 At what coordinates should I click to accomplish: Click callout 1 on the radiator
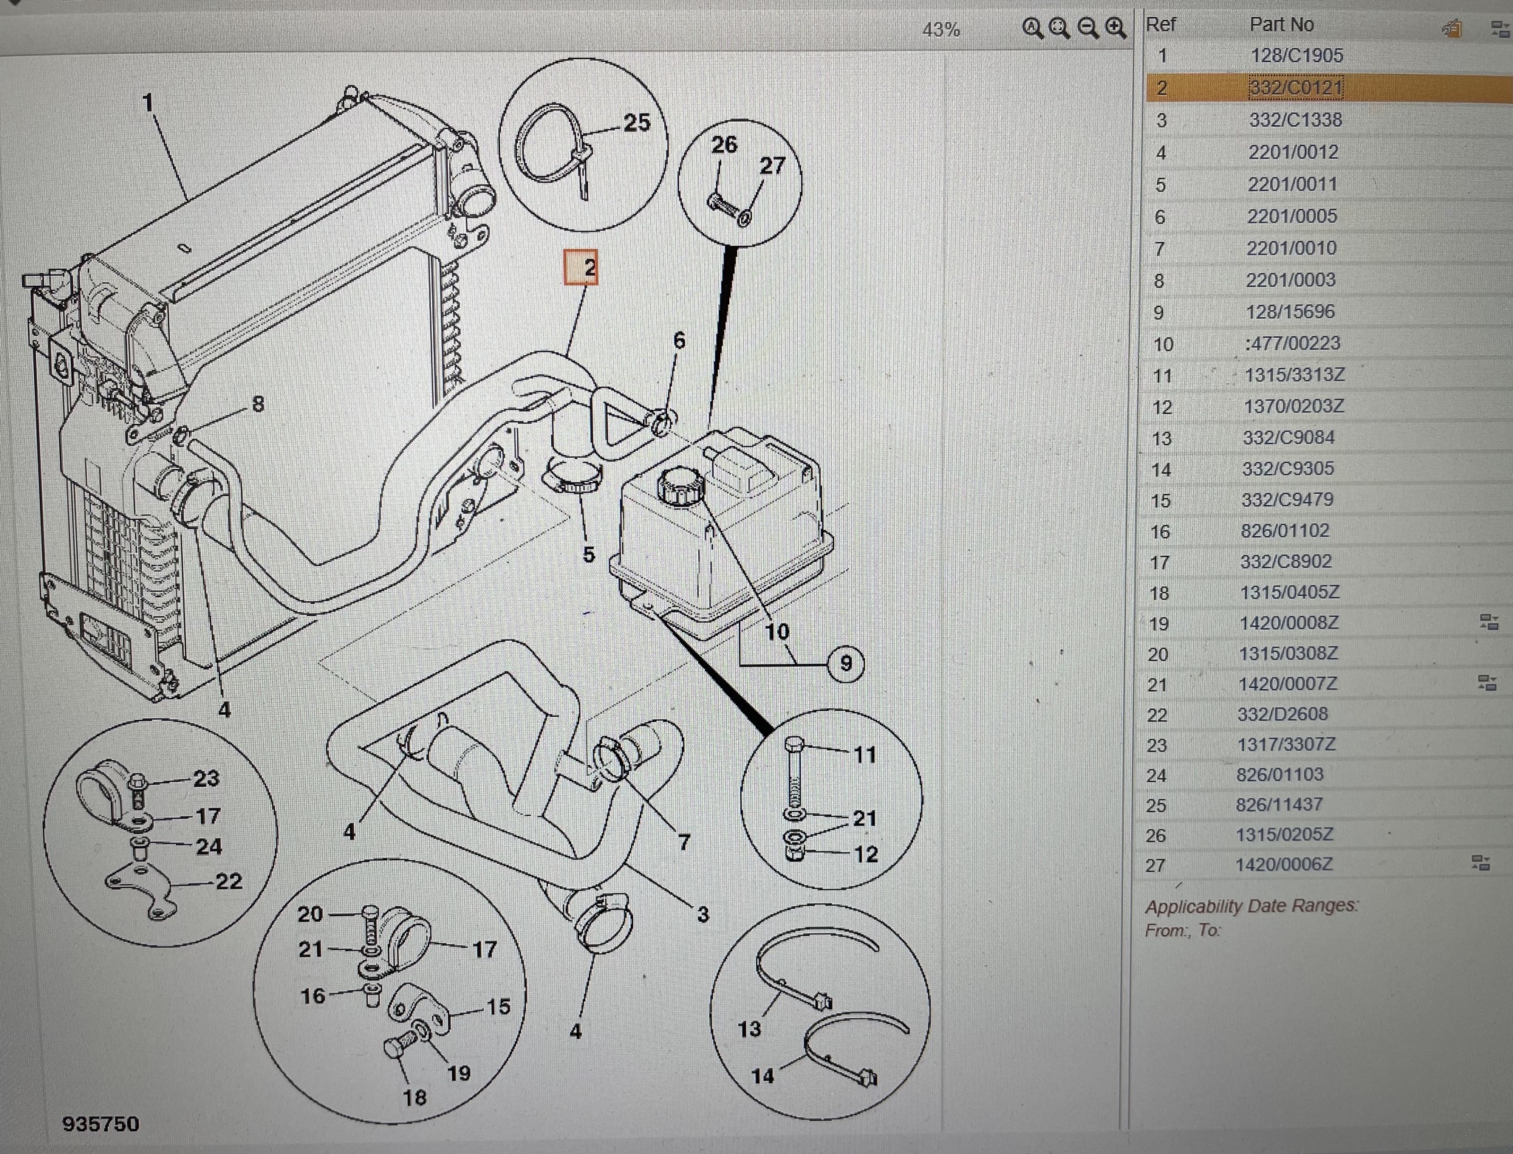(148, 102)
